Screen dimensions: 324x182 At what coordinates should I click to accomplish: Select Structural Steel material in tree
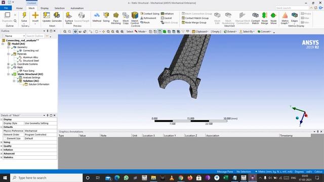31,61
